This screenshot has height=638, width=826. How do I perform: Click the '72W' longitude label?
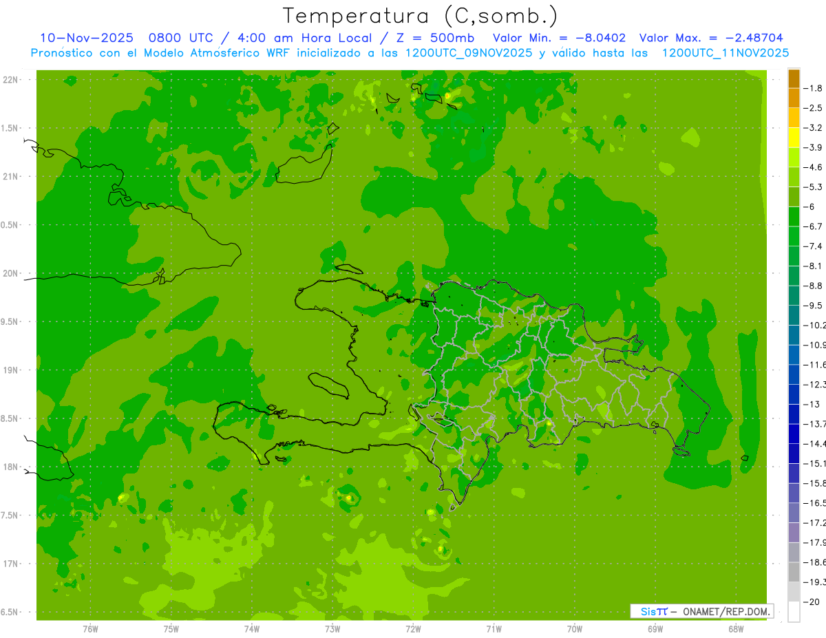pos(414,628)
